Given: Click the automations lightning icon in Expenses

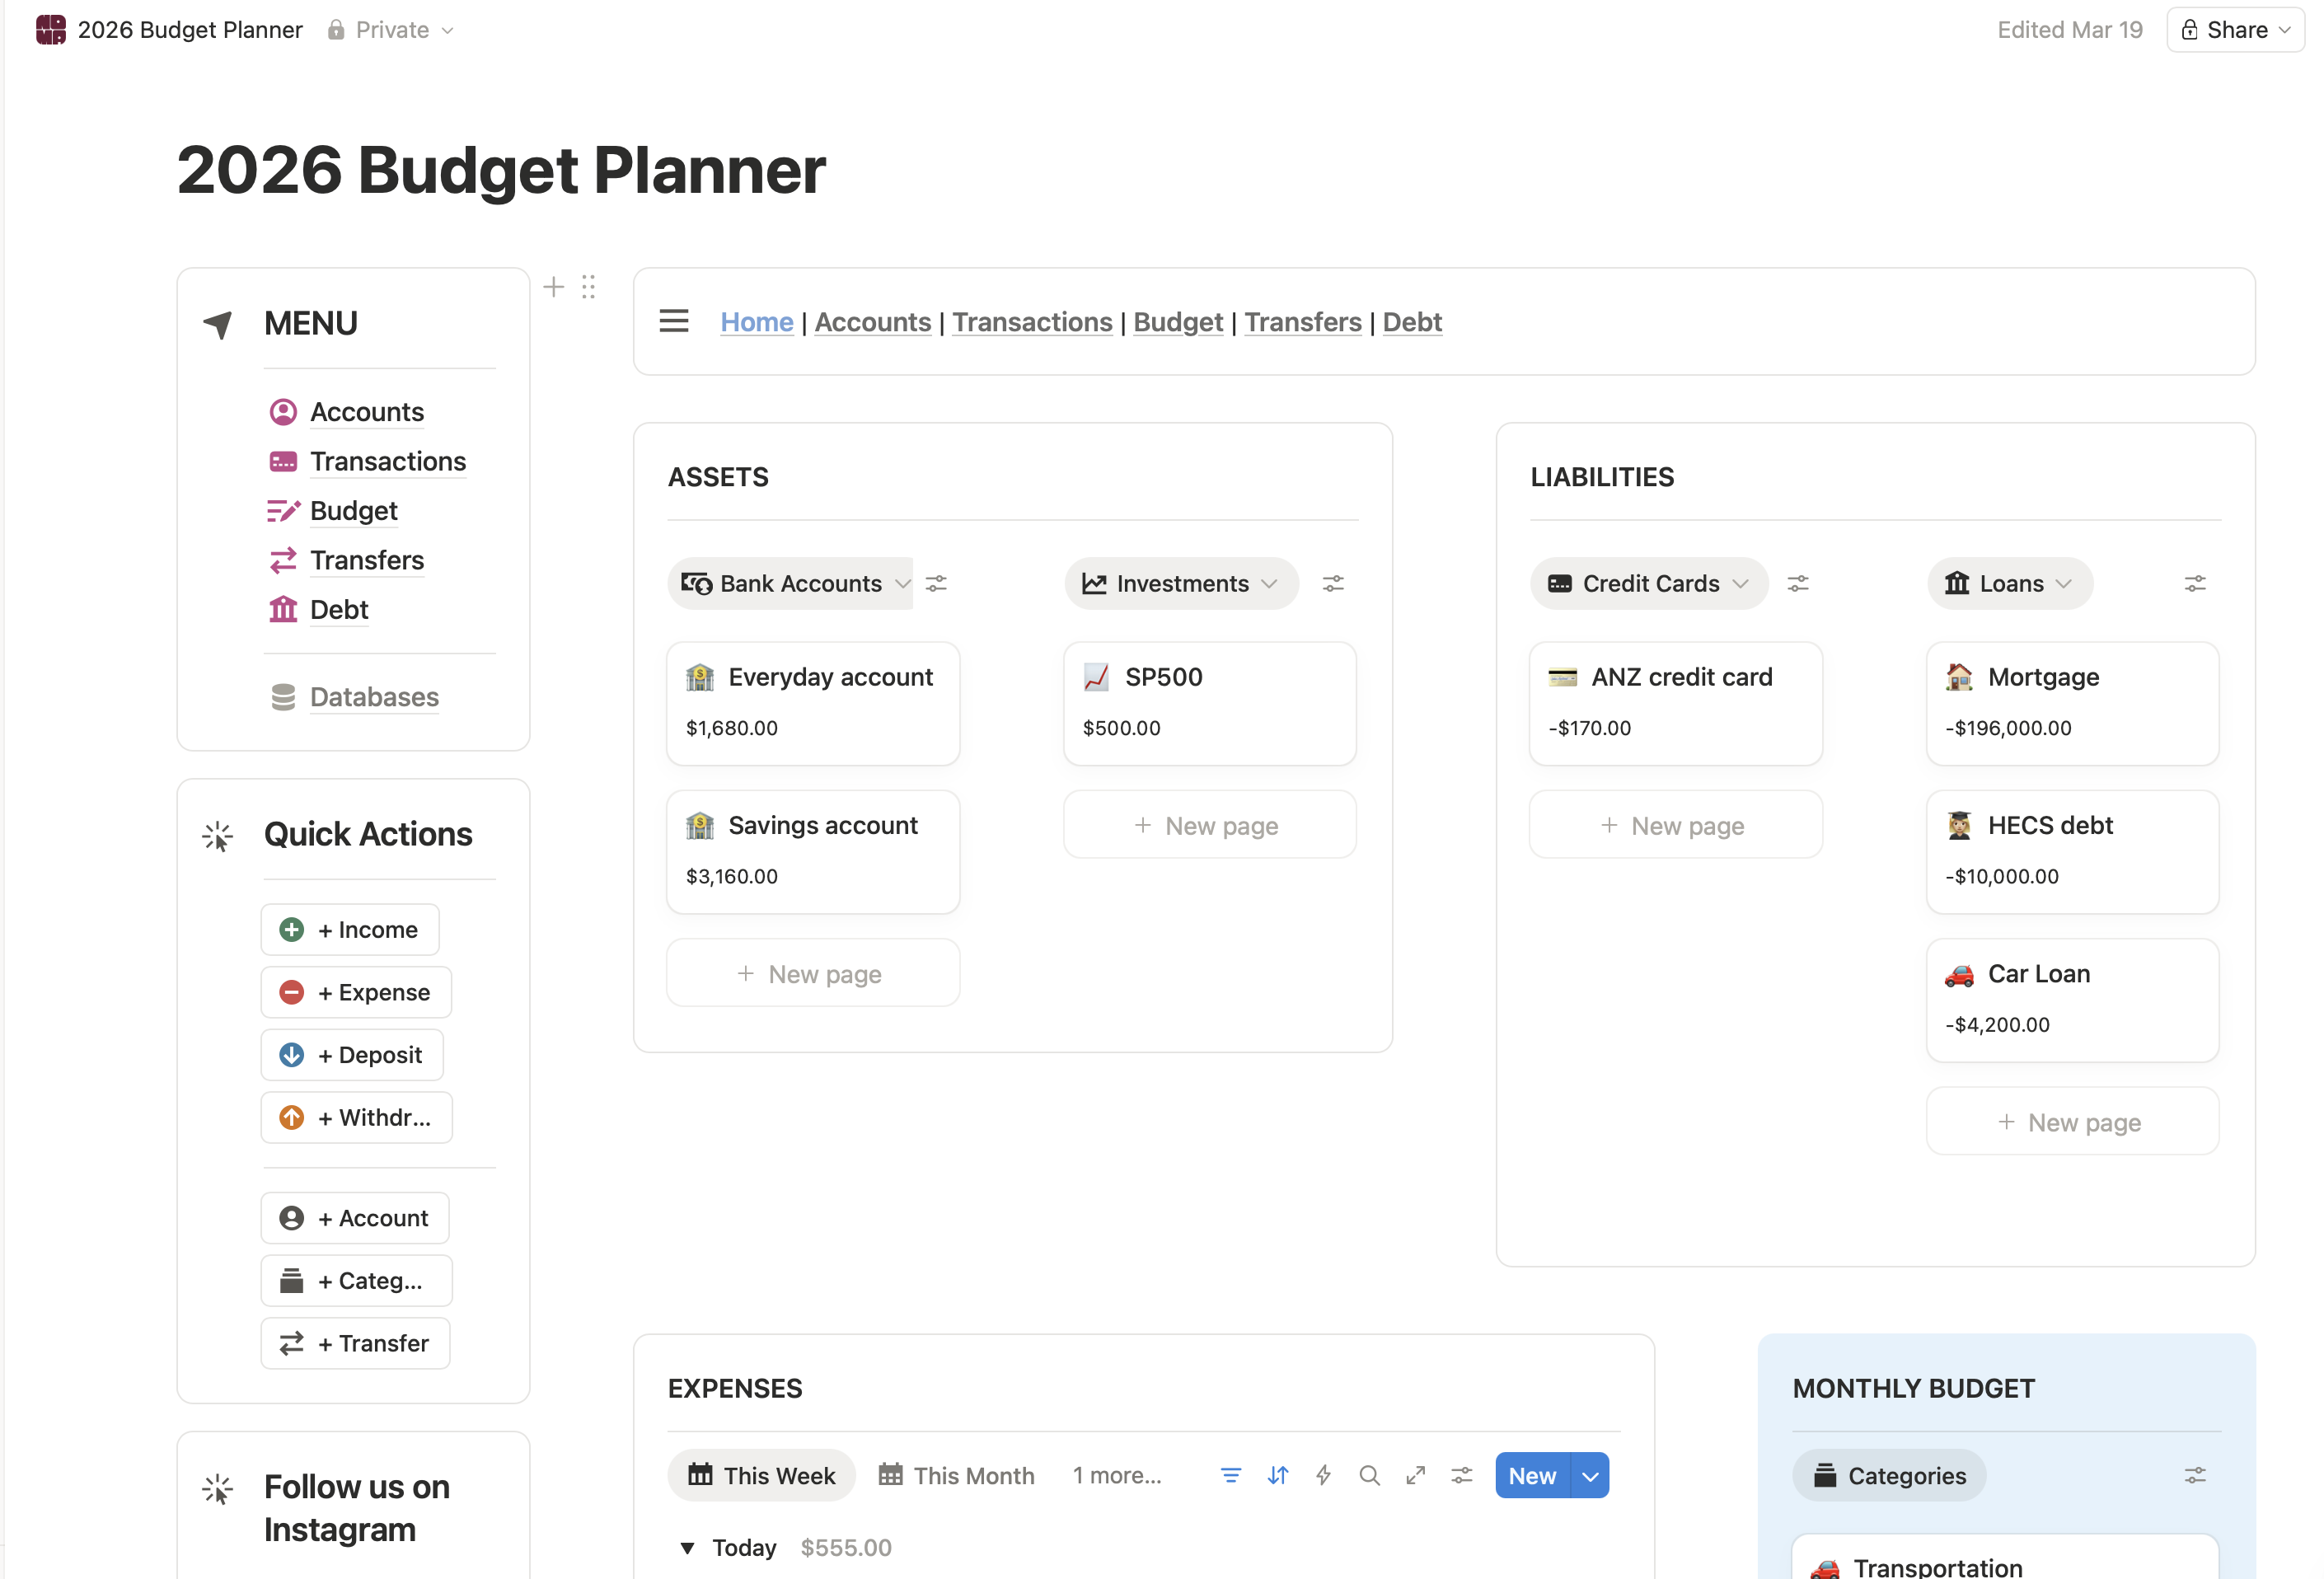Looking at the screenshot, I should [1323, 1475].
